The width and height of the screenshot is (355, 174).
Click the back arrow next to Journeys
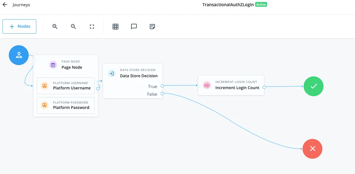coord(5,5)
